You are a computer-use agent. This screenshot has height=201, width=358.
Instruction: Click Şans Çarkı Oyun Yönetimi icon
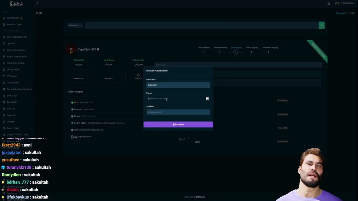(x=4, y=89)
